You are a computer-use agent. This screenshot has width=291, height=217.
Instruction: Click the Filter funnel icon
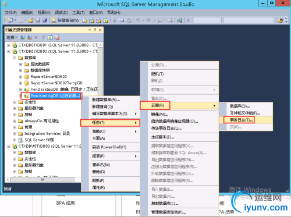coord(43,37)
